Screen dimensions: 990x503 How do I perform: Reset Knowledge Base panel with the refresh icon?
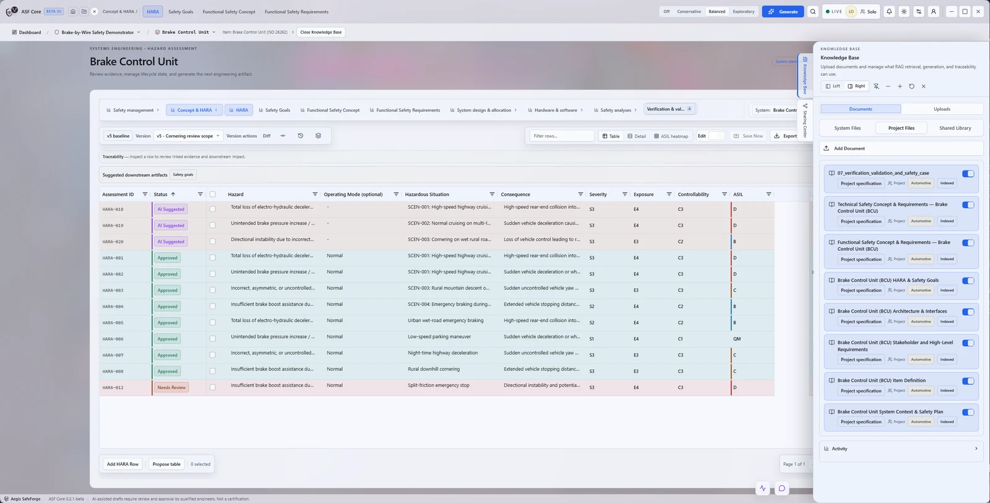coord(911,86)
